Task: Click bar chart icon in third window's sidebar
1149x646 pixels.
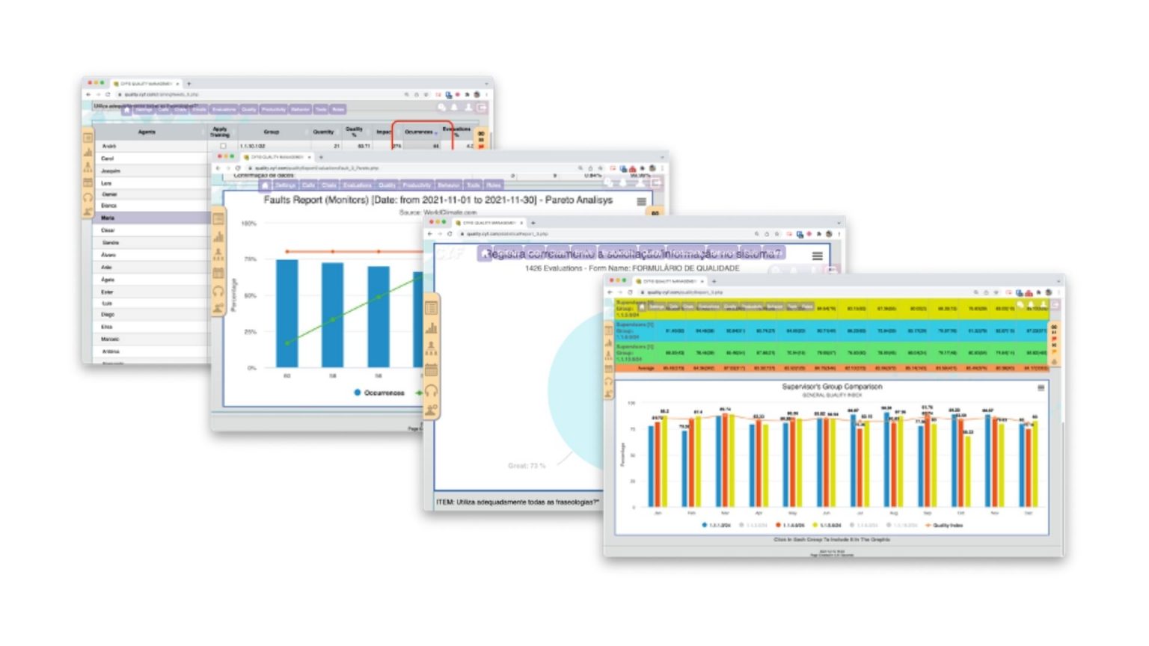Action: click(x=432, y=328)
